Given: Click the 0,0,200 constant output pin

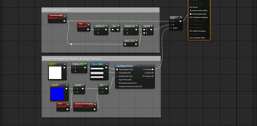Looking at the screenshot, I should coord(66,89).
